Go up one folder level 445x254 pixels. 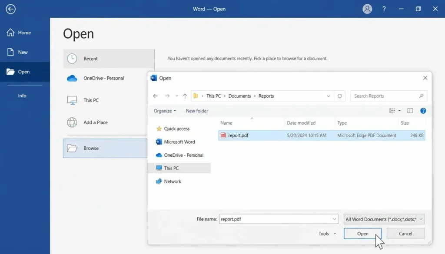coord(185,96)
